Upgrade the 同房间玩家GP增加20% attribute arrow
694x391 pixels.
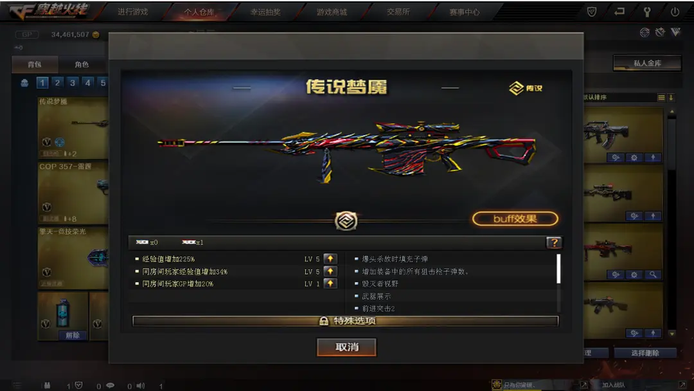point(330,284)
